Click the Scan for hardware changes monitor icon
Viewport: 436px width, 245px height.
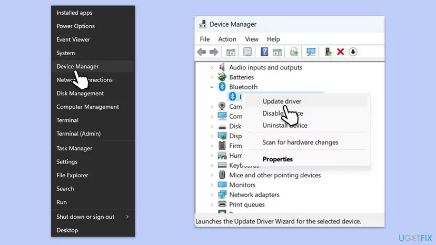pos(311,52)
